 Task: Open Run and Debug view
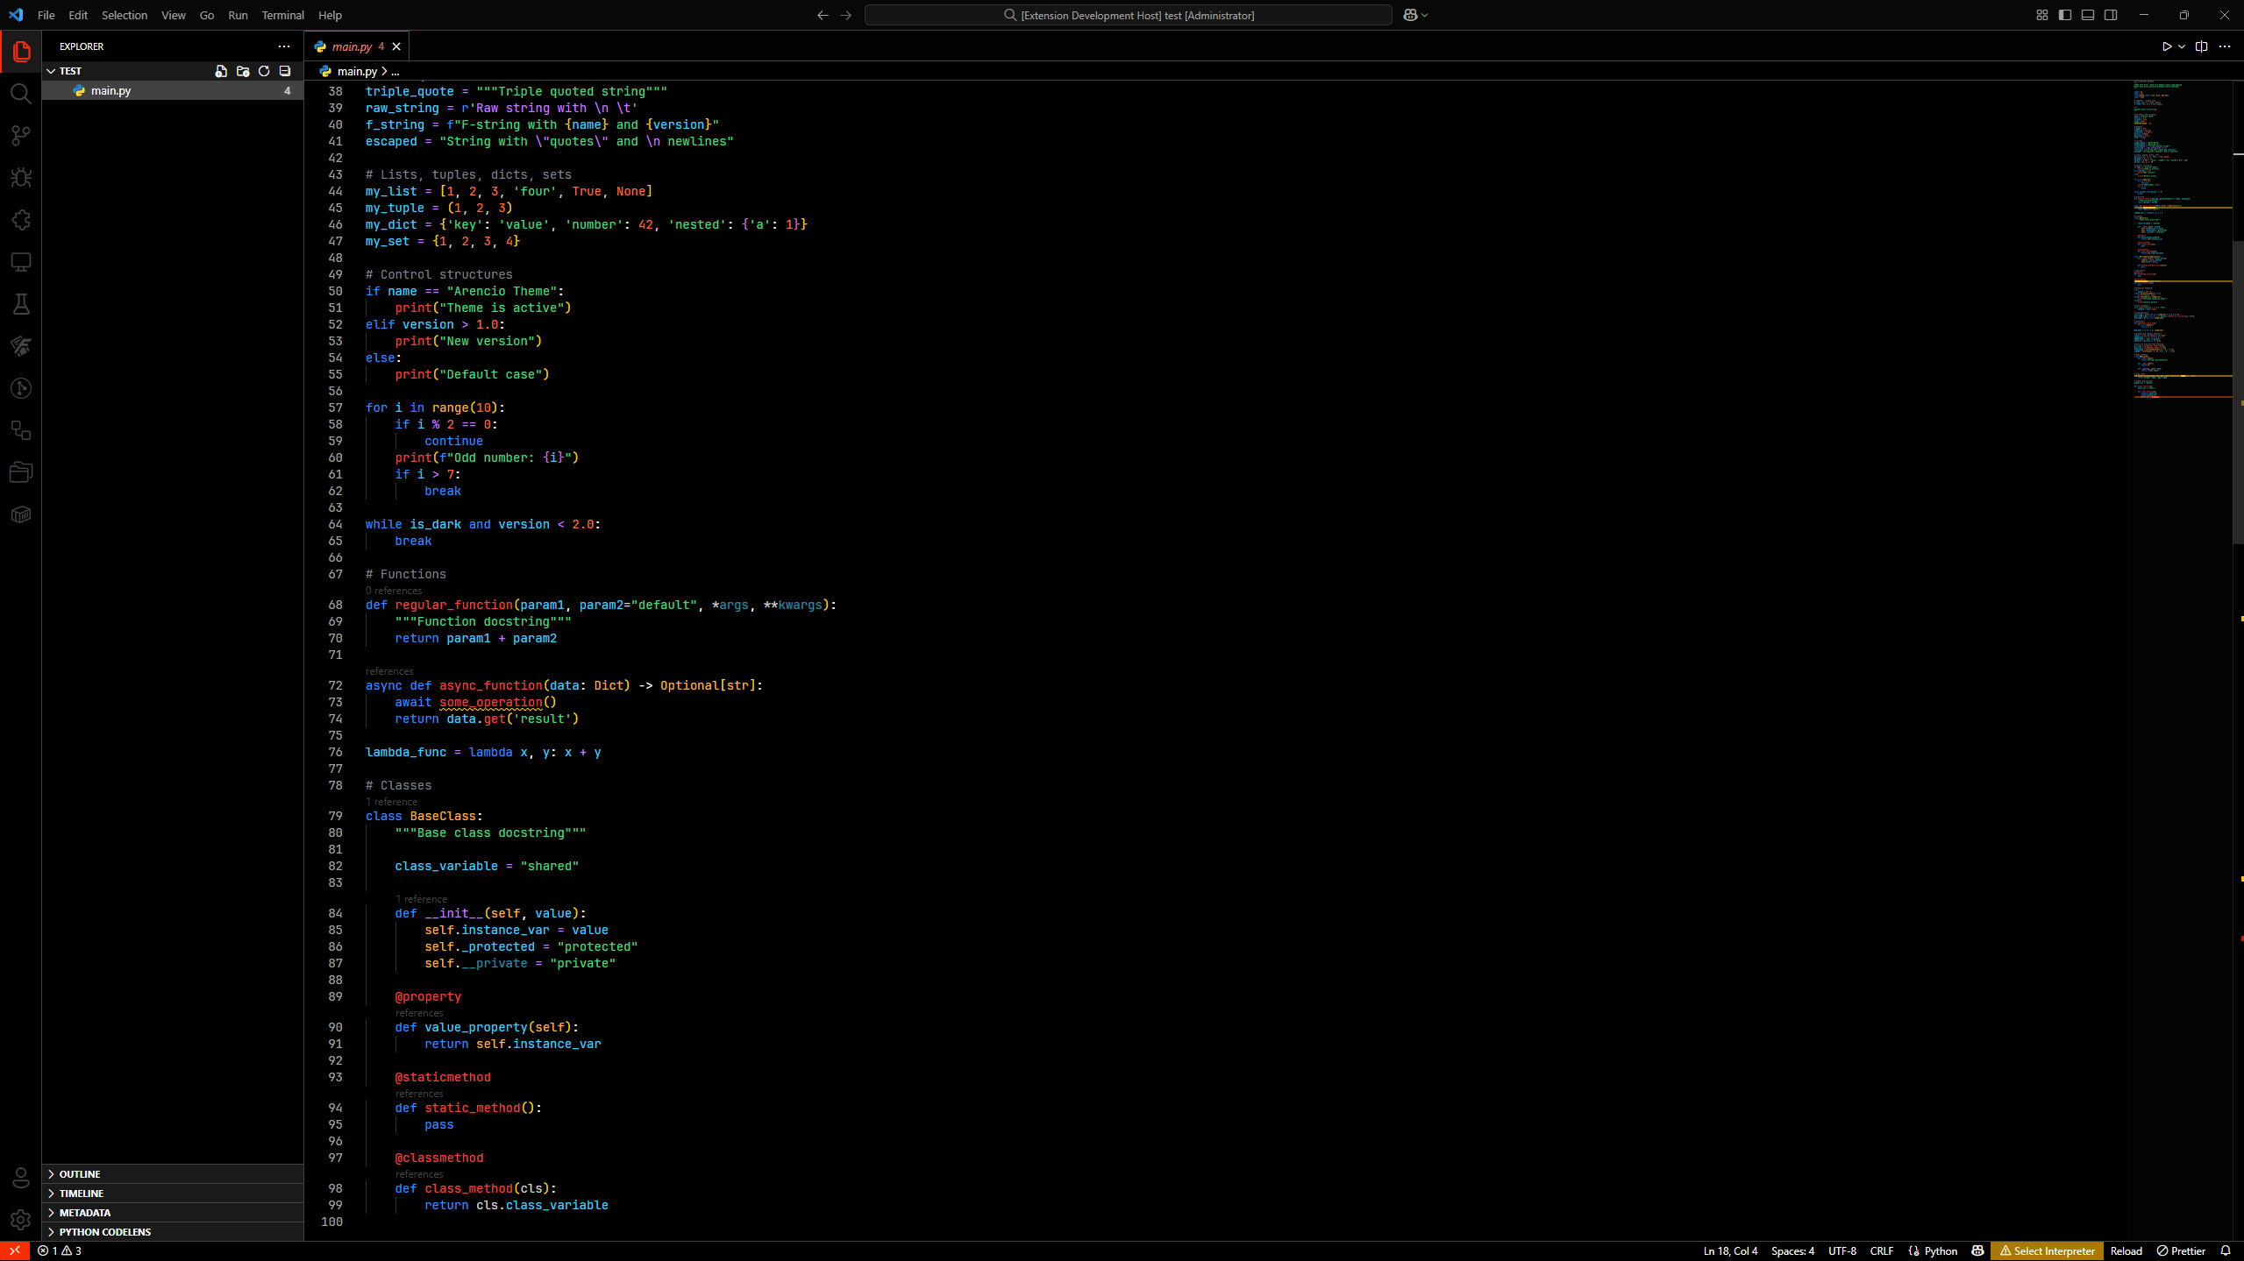(x=21, y=178)
